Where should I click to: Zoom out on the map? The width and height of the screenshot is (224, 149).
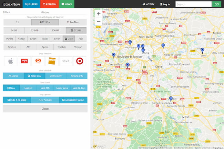point(99,21)
